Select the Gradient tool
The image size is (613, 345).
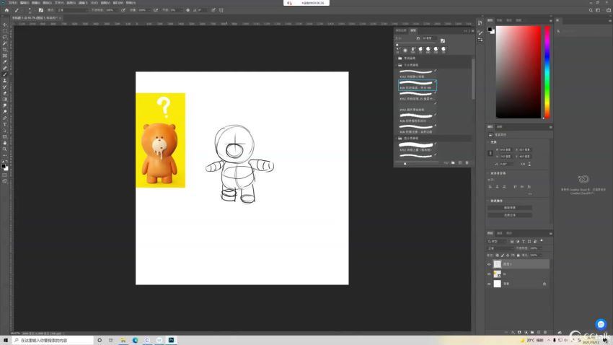point(5,100)
